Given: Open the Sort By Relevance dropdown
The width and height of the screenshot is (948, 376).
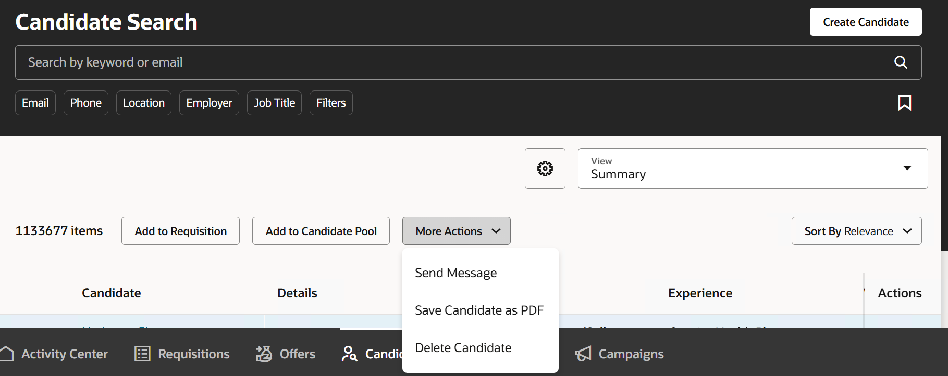Looking at the screenshot, I should (x=856, y=231).
